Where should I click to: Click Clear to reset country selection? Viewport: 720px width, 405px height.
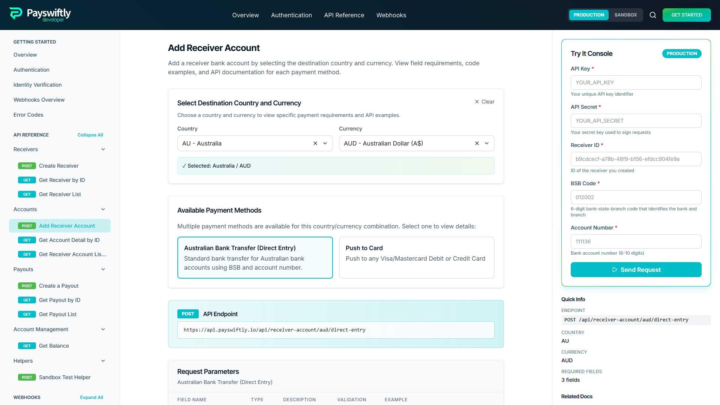point(485,102)
